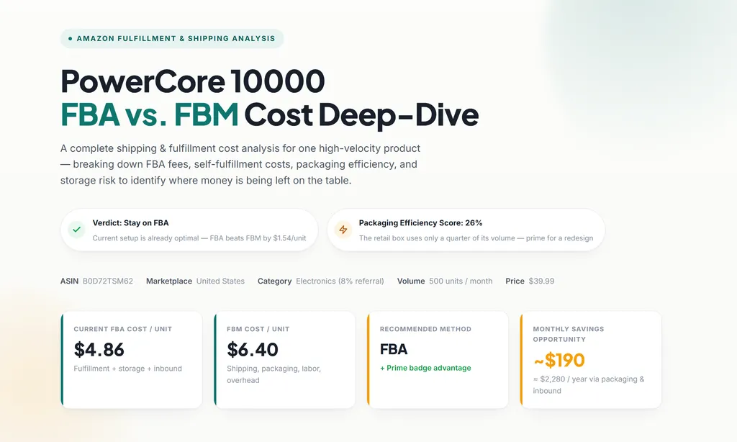This screenshot has height=442, width=737.
Task: Click the + Prime badge advantage text
Action: click(425, 368)
